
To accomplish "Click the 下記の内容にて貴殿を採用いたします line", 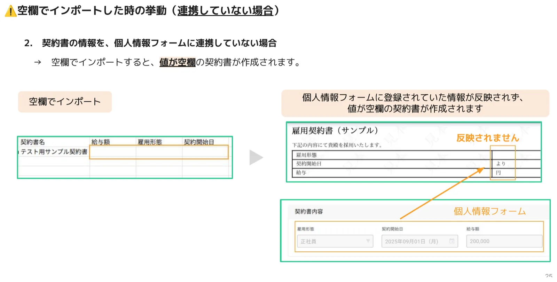I will coord(337,145).
